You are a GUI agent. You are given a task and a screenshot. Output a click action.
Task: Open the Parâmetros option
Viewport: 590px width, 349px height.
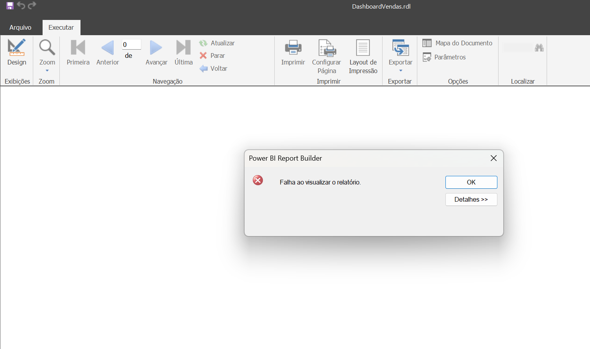click(444, 57)
